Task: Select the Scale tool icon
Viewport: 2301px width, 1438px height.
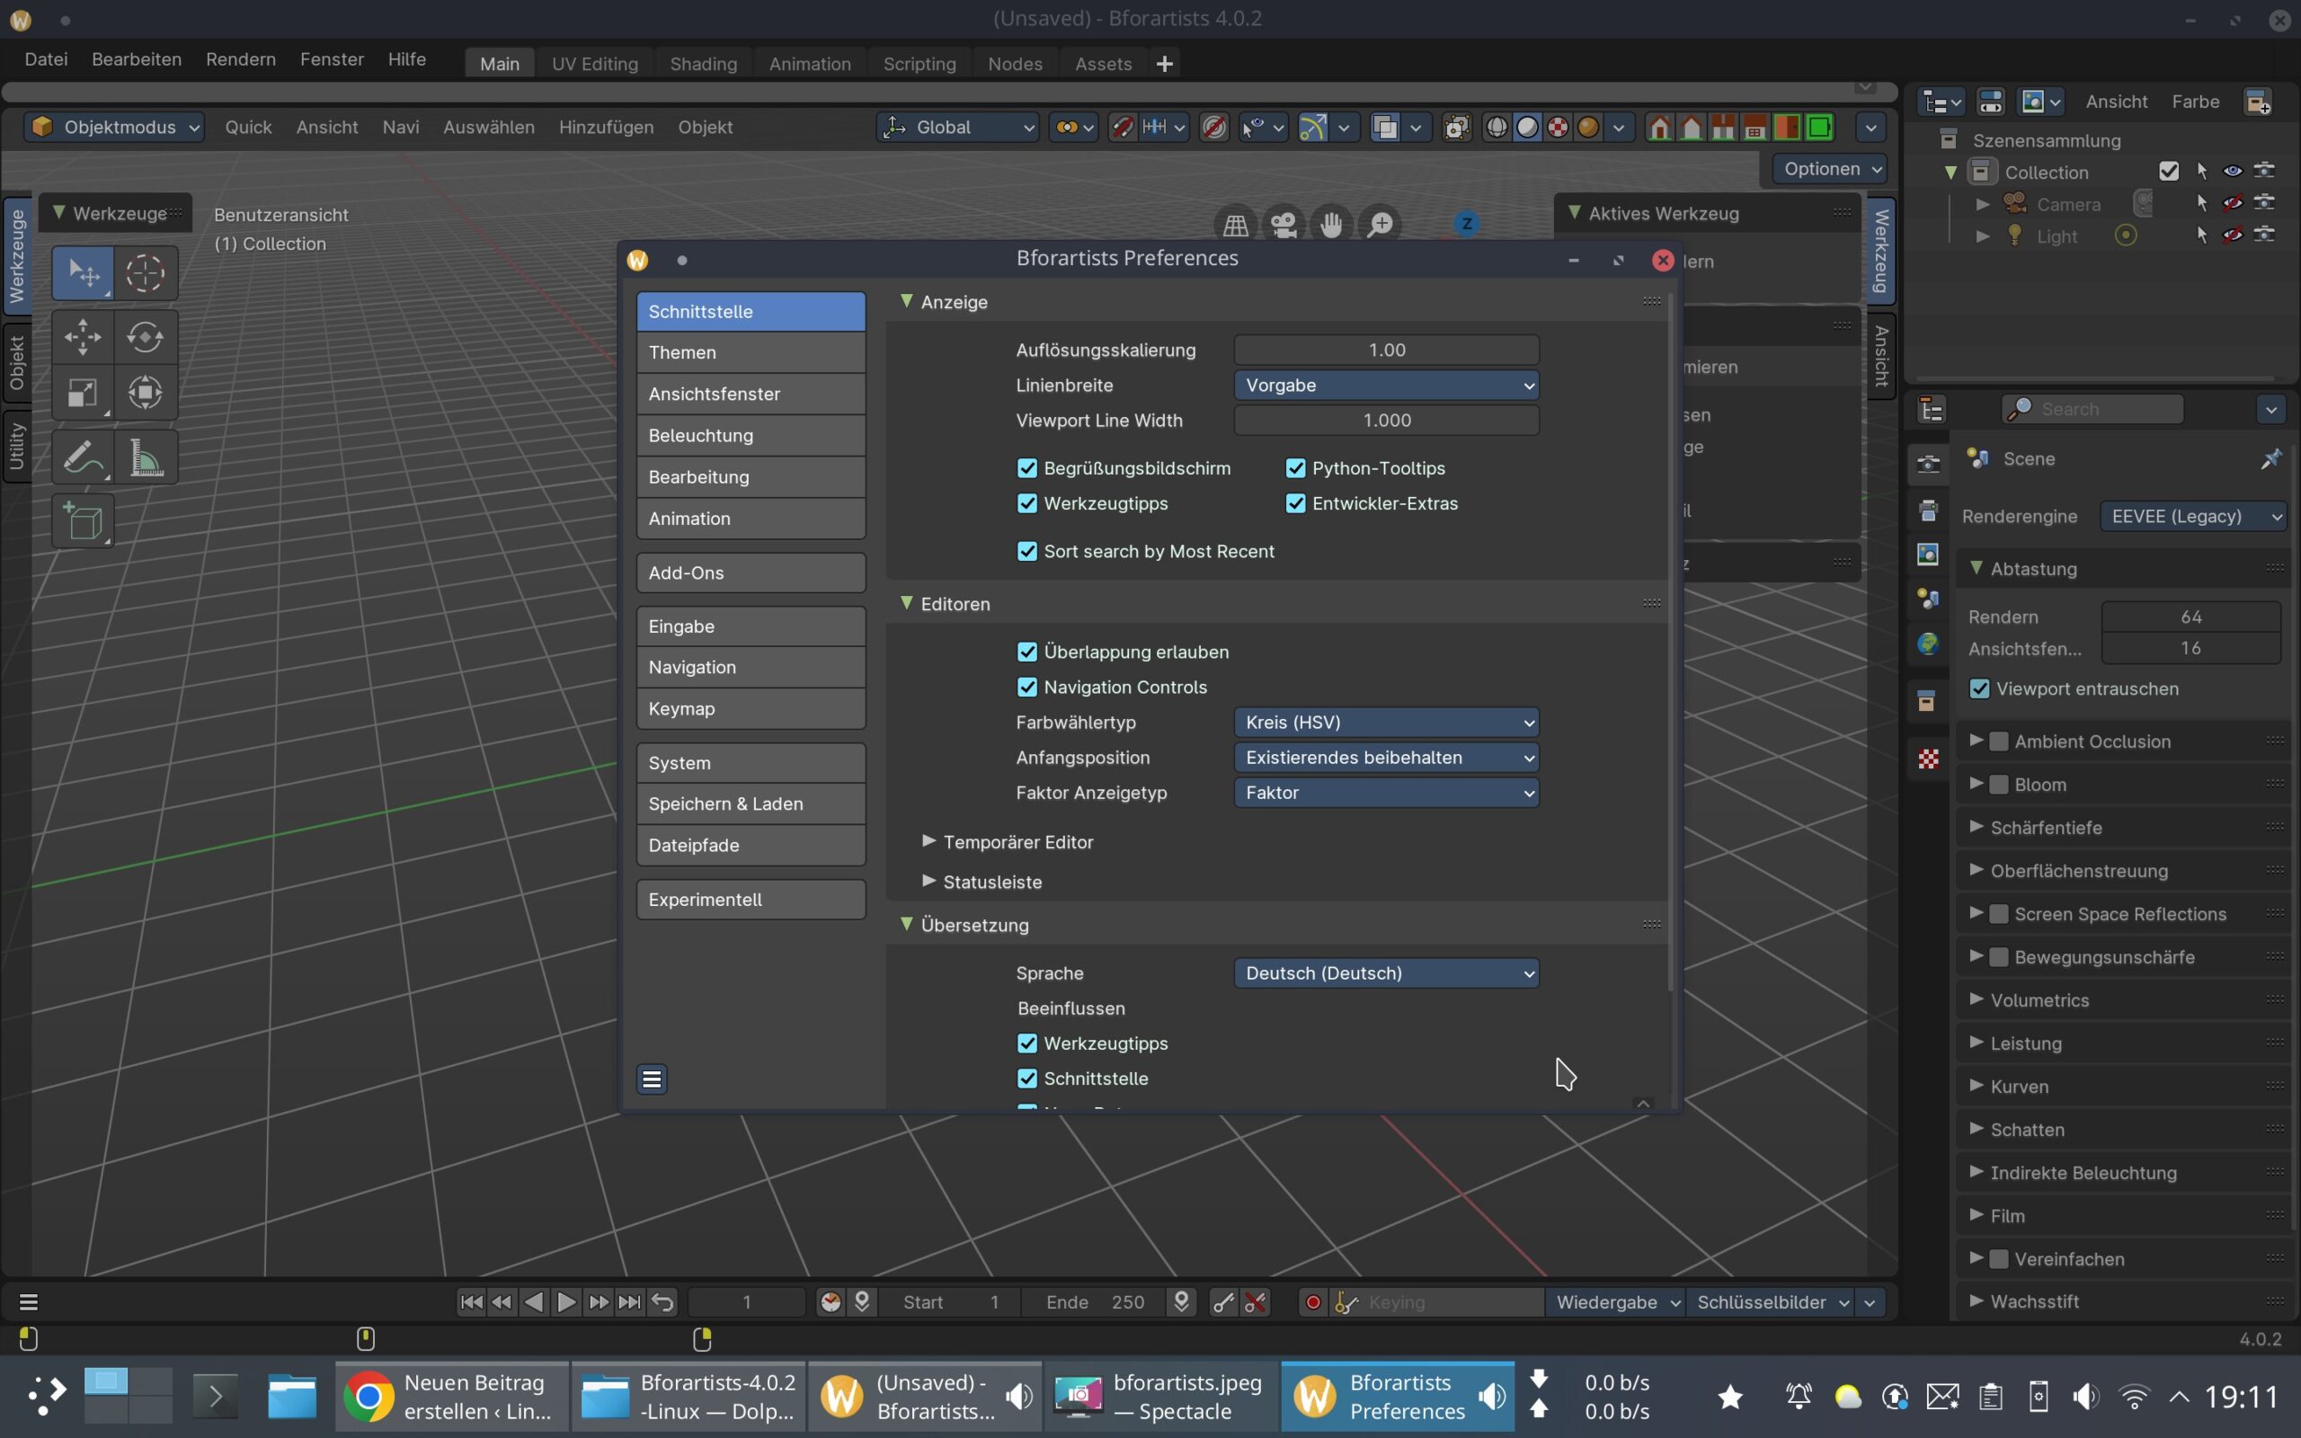Action: click(83, 393)
